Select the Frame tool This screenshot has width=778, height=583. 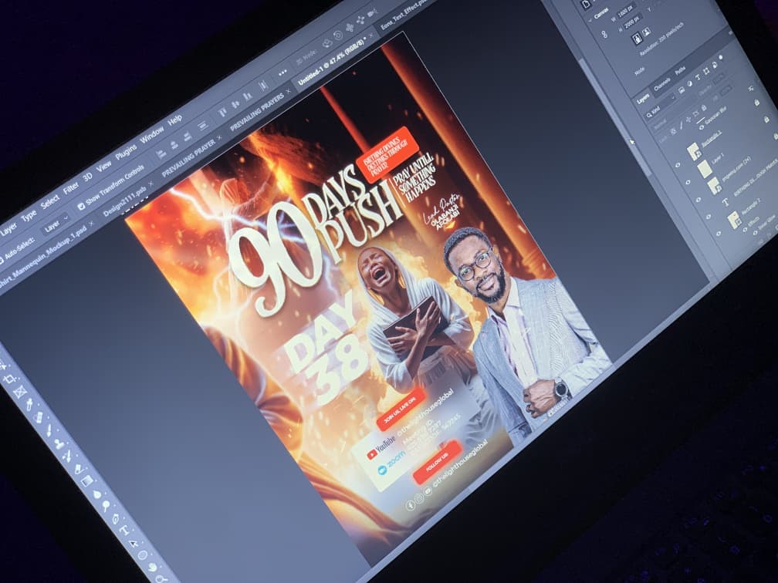pos(20,392)
